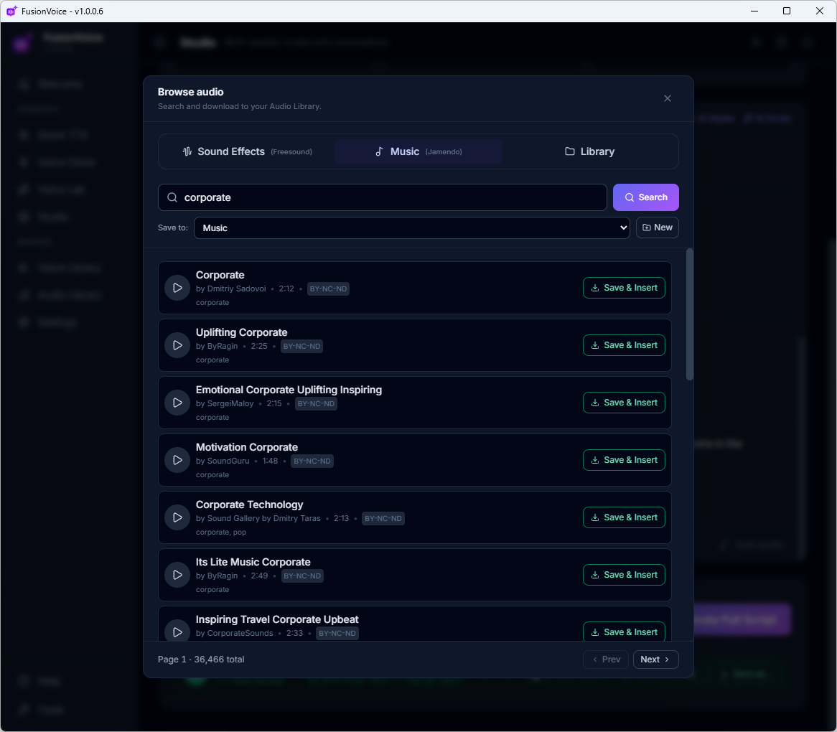Click the "corporate, pop" tags text
The height and width of the screenshot is (732, 837).
click(x=221, y=532)
